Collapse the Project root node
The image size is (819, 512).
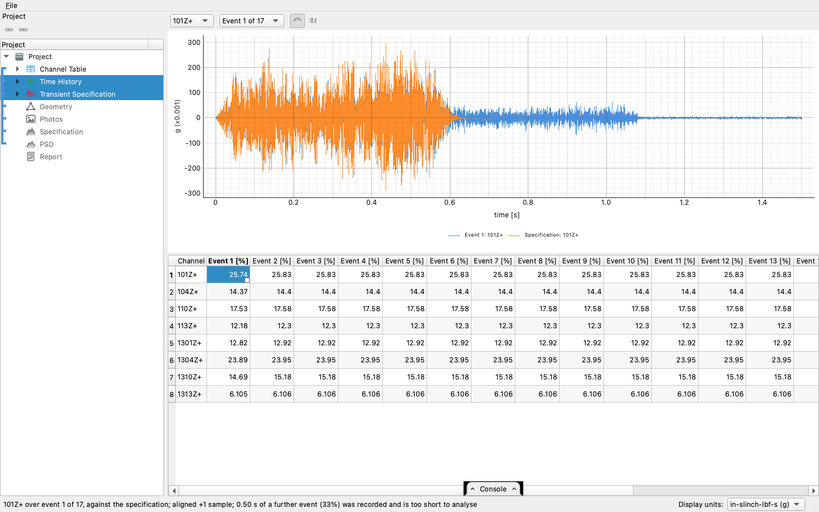click(6, 56)
